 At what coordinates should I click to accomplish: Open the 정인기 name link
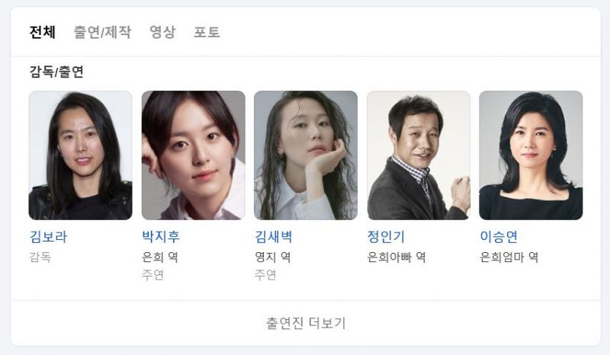pos(386,236)
